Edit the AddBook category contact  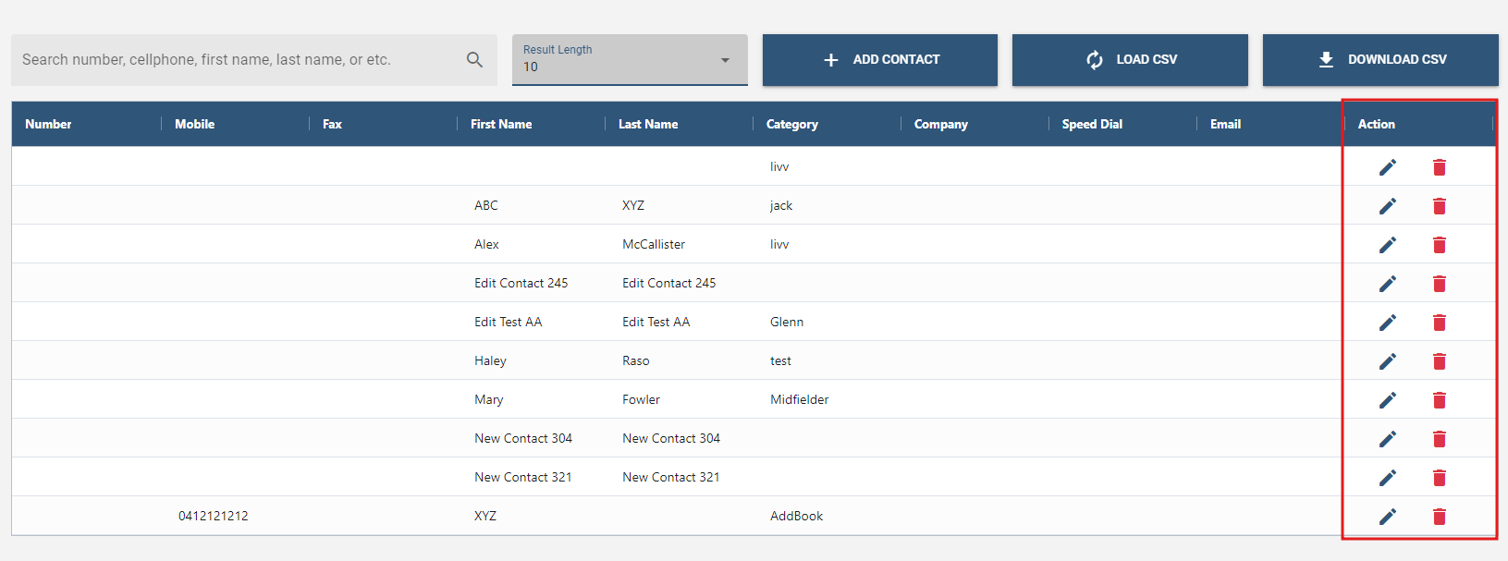1387,517
